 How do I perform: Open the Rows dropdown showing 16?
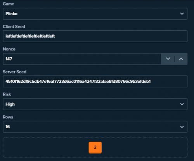[x=95, y=127]
